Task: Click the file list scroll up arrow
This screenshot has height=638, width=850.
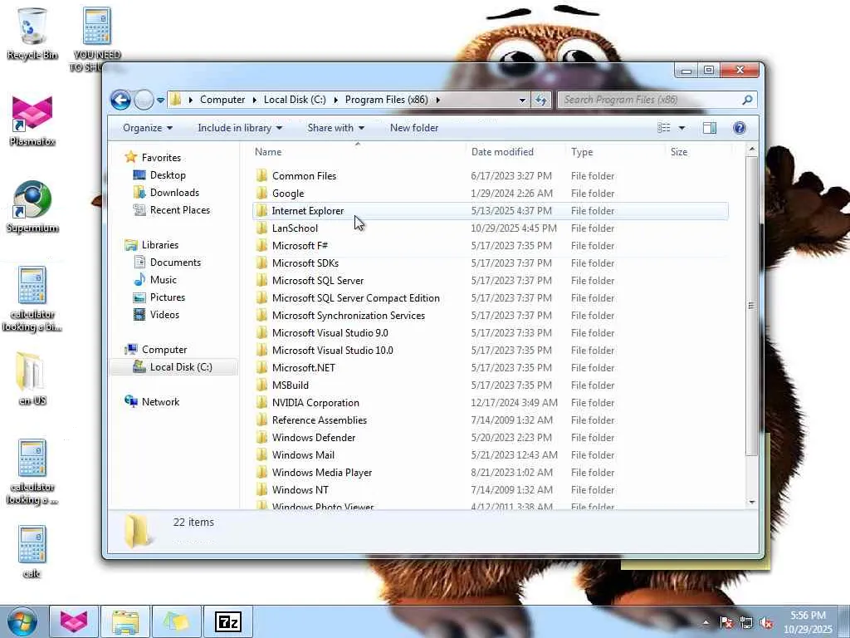Action: tap(752, 150)
